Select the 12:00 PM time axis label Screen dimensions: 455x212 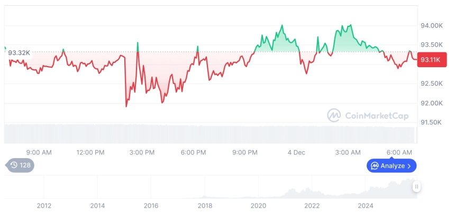[90, 152]
